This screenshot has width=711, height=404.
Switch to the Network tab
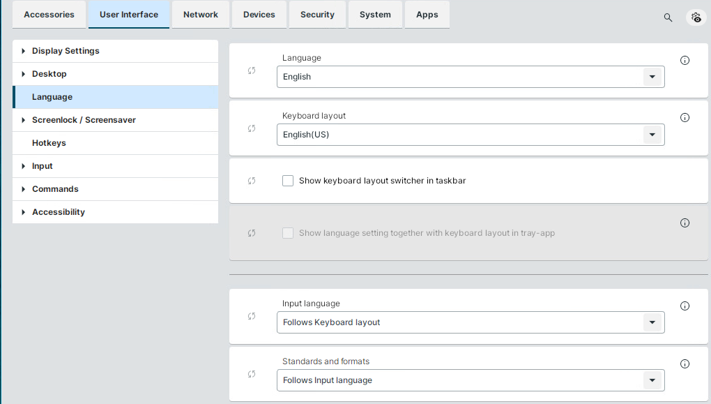(x=201, y=15)
